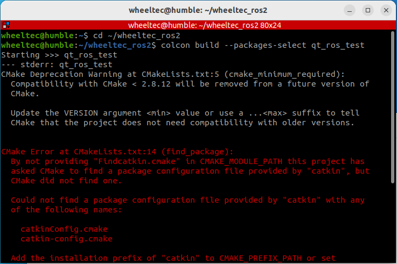Click the window title bar text
The height and width of the screenshot is (264, 397).
(198, 10)
